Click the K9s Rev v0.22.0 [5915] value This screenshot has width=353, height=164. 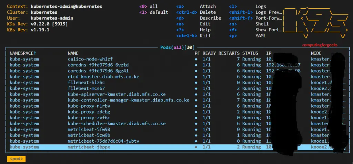[x=49, y=24]
